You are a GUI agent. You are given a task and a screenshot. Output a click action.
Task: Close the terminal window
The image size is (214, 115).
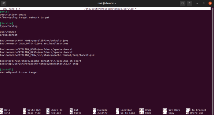click(210, 3)
